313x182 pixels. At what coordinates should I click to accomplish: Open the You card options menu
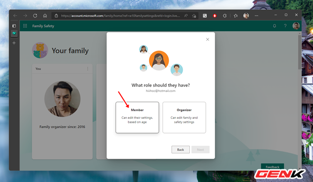pos(88,68)
